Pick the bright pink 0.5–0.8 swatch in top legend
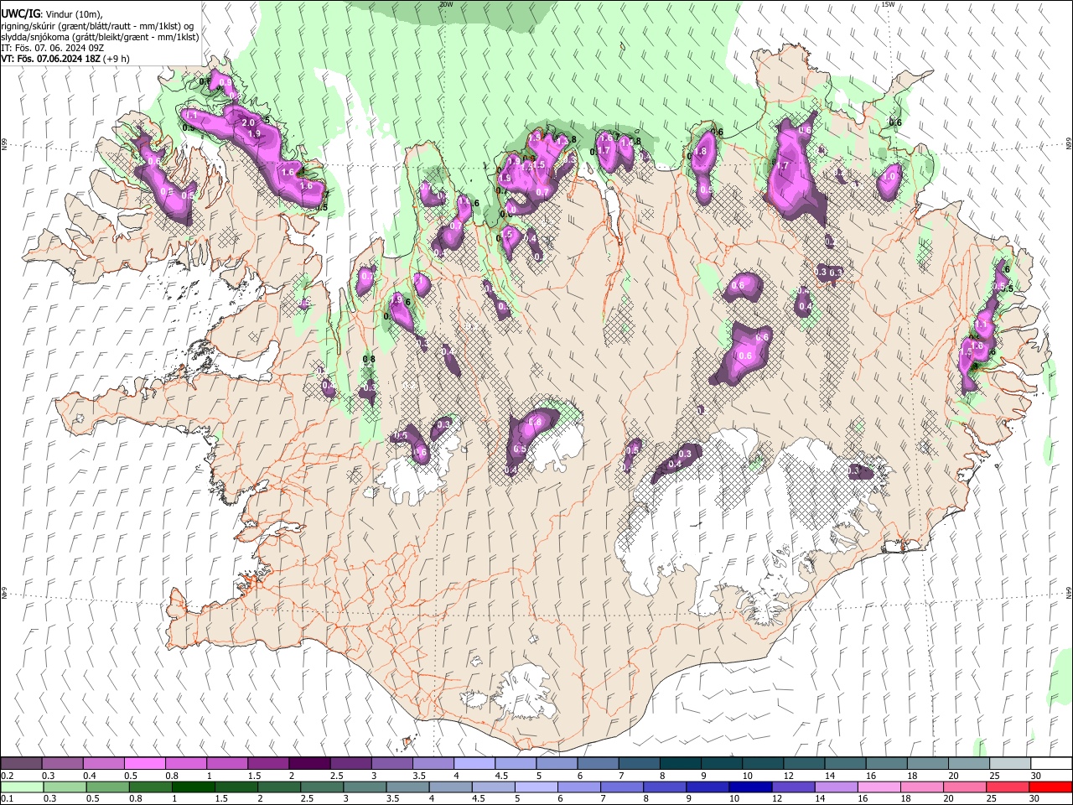Image resolution: width=1073 pixels, height=805 pixels. [x=144, y=764]
